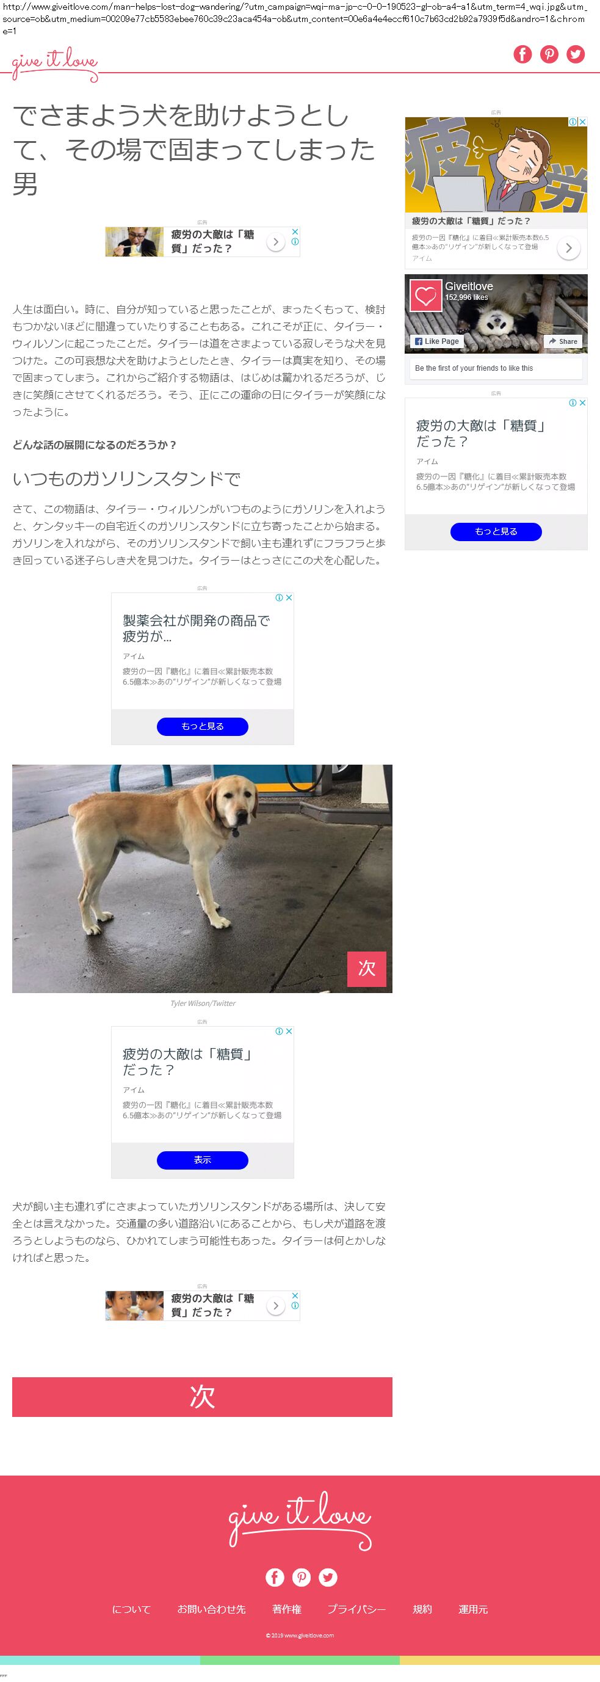The image size is (600, 1682).
Task: Click the arrow chevron on top banner ad
Action: click(275, 242)
